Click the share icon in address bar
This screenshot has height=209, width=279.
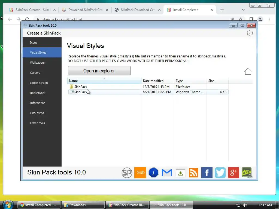[232, 19]
